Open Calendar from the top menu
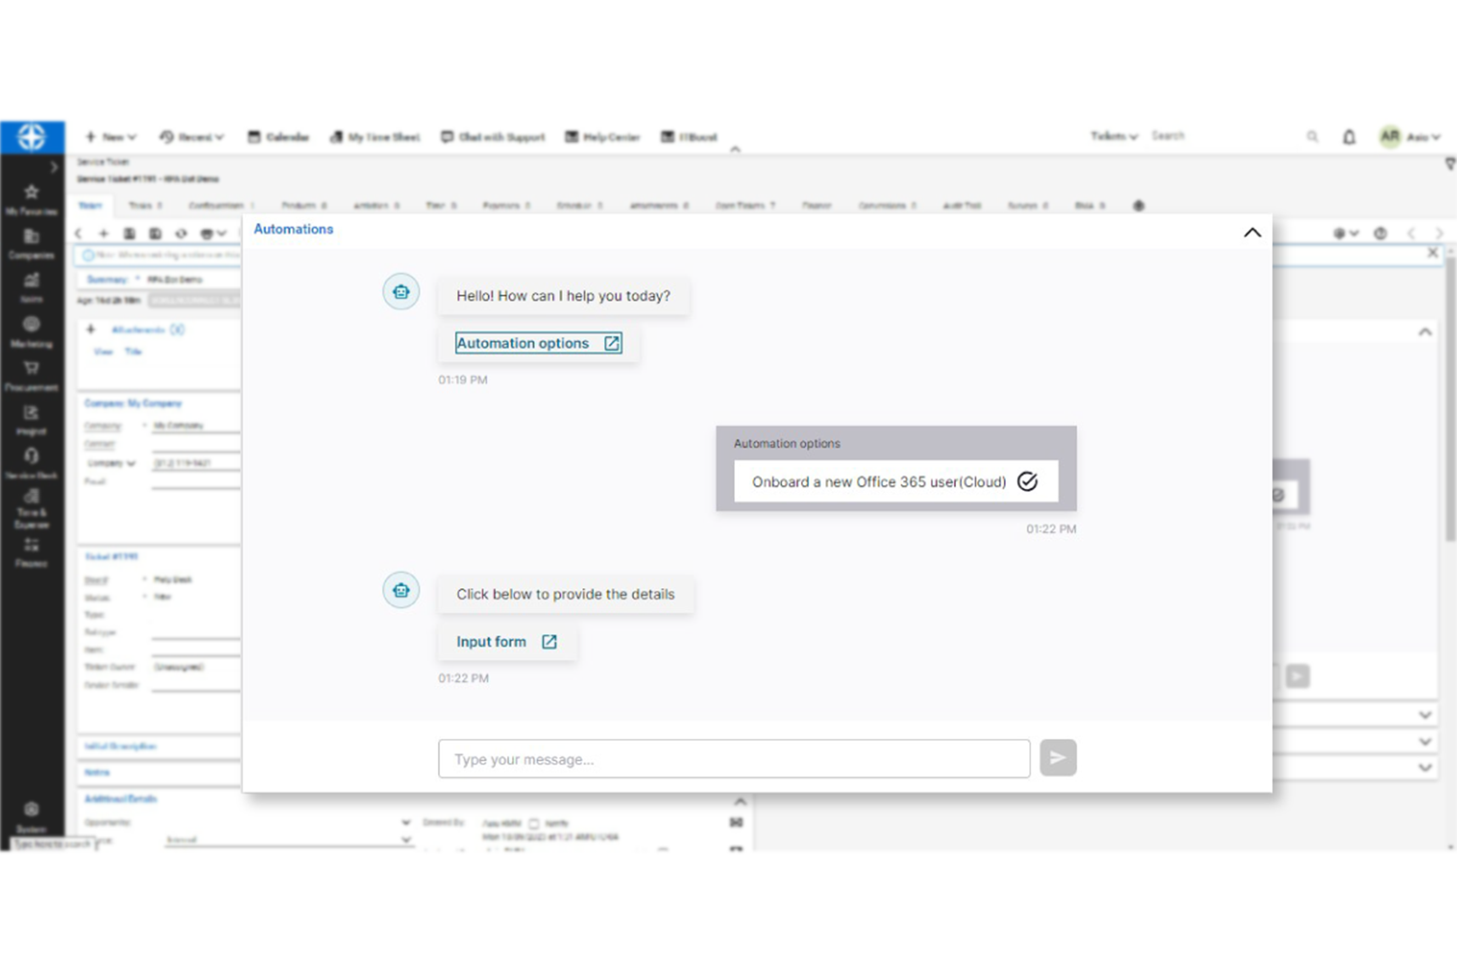Image resolution: width=1457 pixels, height=971 pixels. (x=278, y=137)
